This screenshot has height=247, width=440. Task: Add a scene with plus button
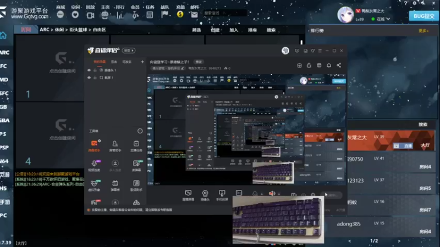coord(142,62)
